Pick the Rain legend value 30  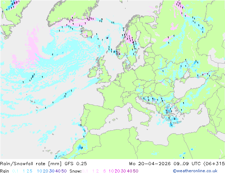point(52,171)
